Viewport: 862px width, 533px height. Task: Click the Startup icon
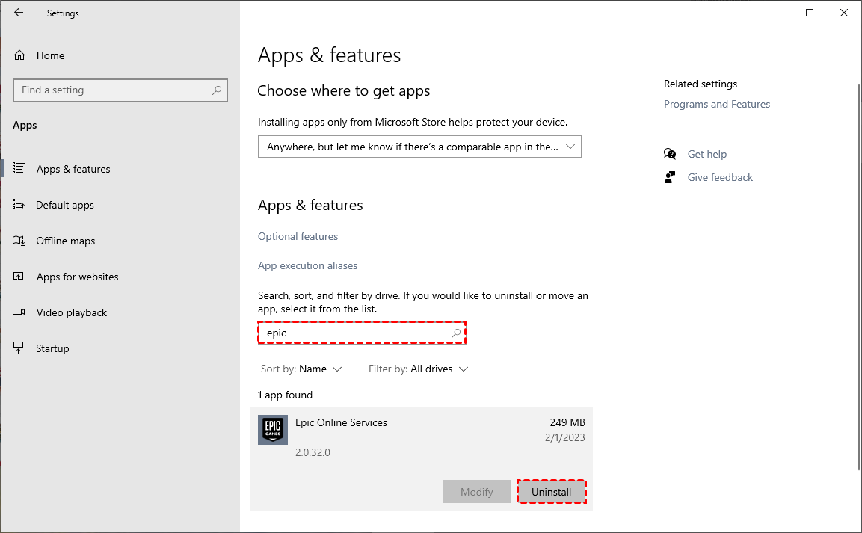[x=19, y=348]
